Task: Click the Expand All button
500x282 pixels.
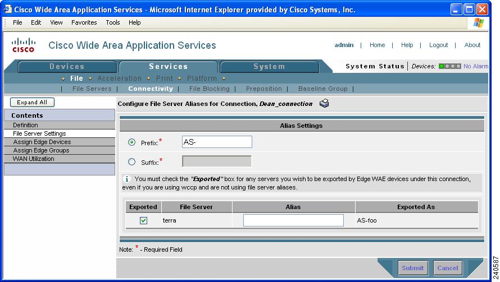Action: click(x=32, y=103)
